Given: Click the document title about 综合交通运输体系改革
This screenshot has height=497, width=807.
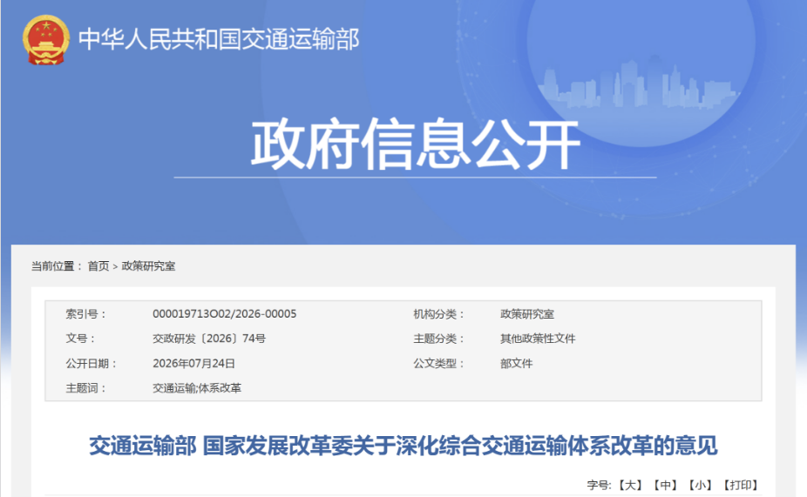Looking at the screenshot, I should coord(403,446).
